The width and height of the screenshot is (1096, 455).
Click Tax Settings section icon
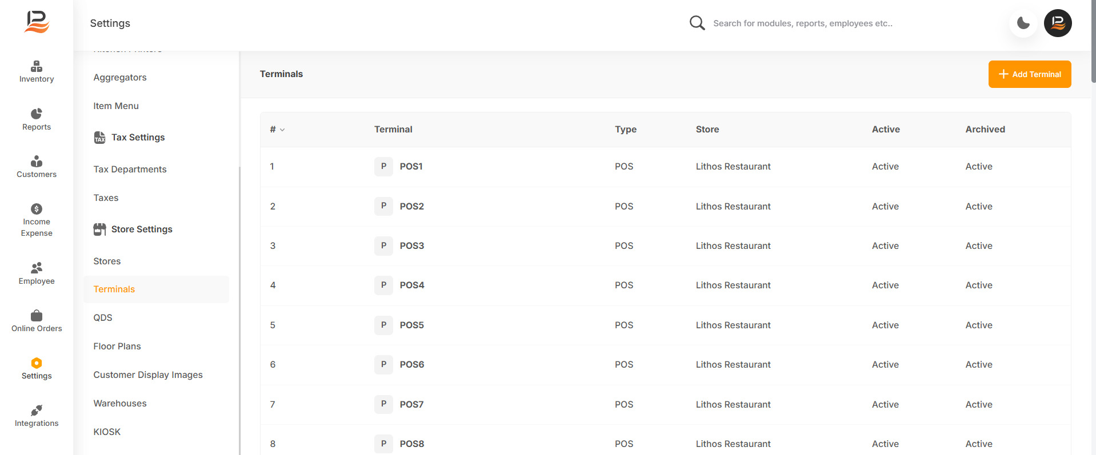pos(99,138)
